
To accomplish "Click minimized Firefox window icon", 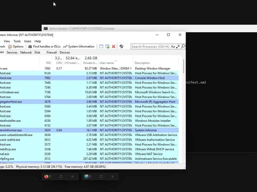I will [46, 176].
